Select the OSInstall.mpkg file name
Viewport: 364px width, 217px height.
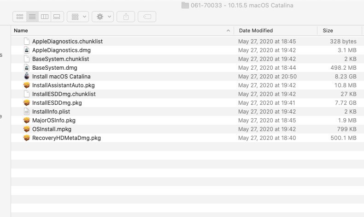coord(52,129)
